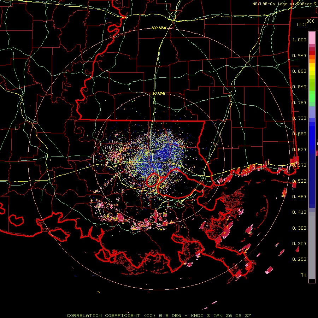Click the 0.893 legend value
The image size is (318, 318).
click(299, 71)
